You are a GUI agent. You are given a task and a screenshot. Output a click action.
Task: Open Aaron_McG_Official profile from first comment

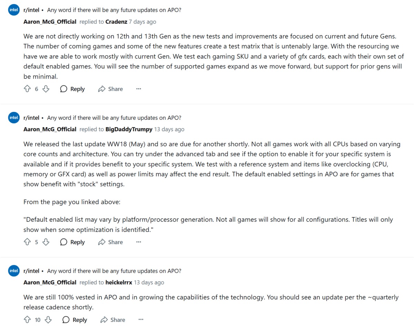tap(50, 22)
